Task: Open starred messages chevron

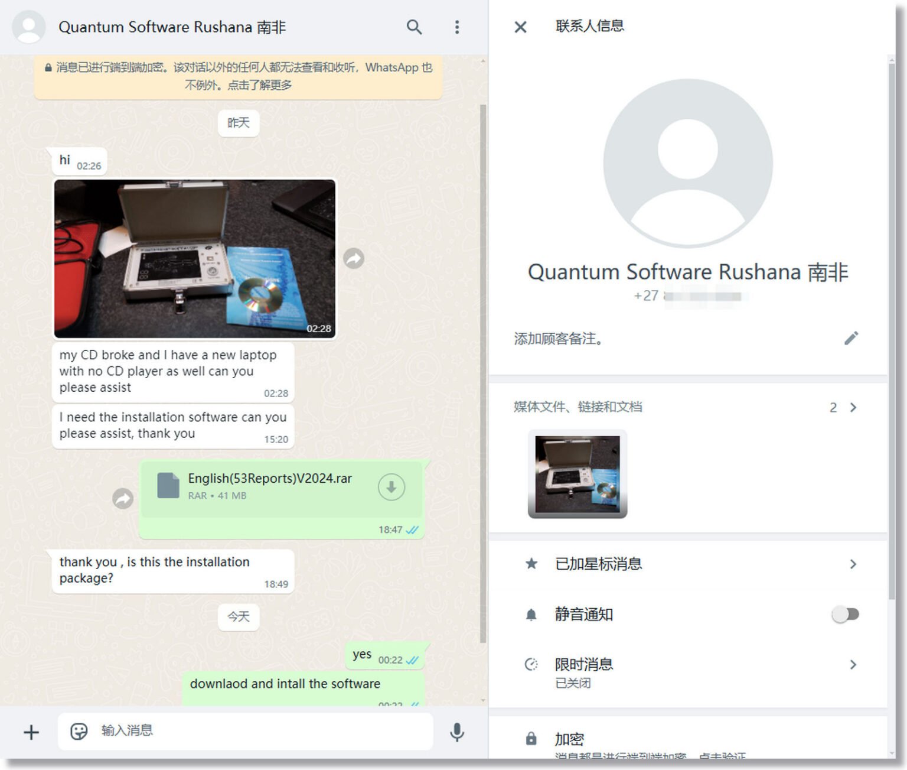Action: pos(853,564)
